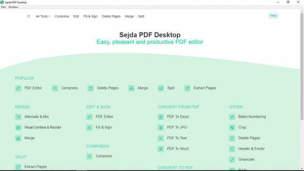Open Bates Numbering link
The image size is (304, 171).
coord(252,117)
